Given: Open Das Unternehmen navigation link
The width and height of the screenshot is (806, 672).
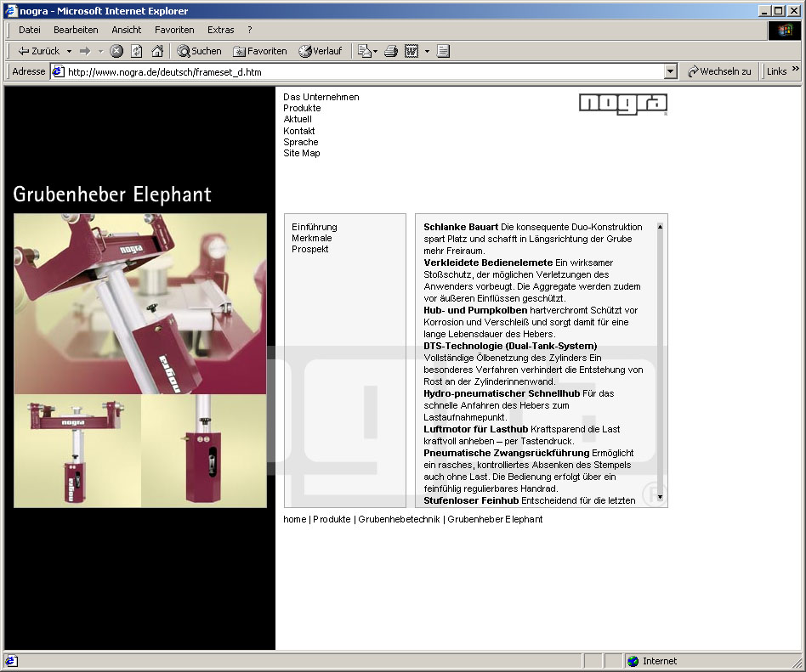Looking at the screenshot, I should click(x=321, y=97).
